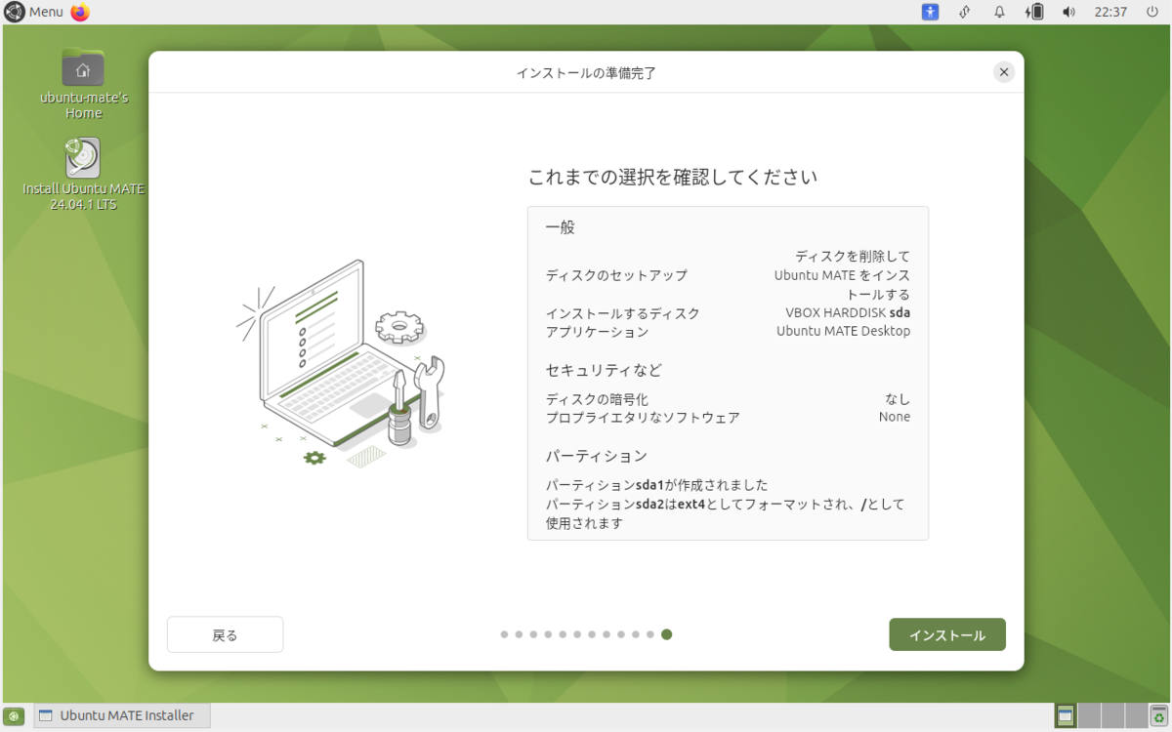Click the line パーティションsda1が作成されました

coord(656,485)
